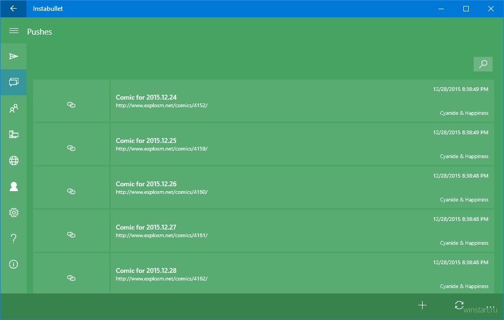The image size is (504, 320).
Task: Click Cyanide & Happiness on the 2015.12.24 push
Action: pyautogui.click(x=464, y=113)
